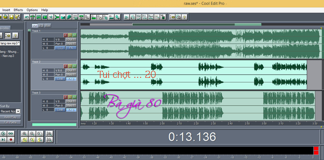Viewport: 324px width, 160px height.
Task: Toggle Mute M on Track 3
Action: (x=75, y=97)
